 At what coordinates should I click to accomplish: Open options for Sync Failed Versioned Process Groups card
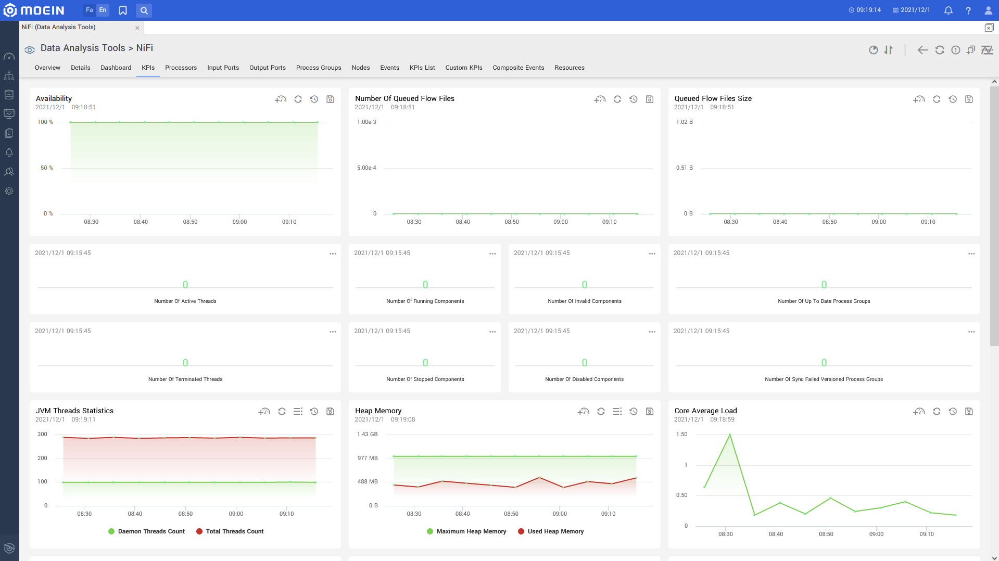pos(971,331)
